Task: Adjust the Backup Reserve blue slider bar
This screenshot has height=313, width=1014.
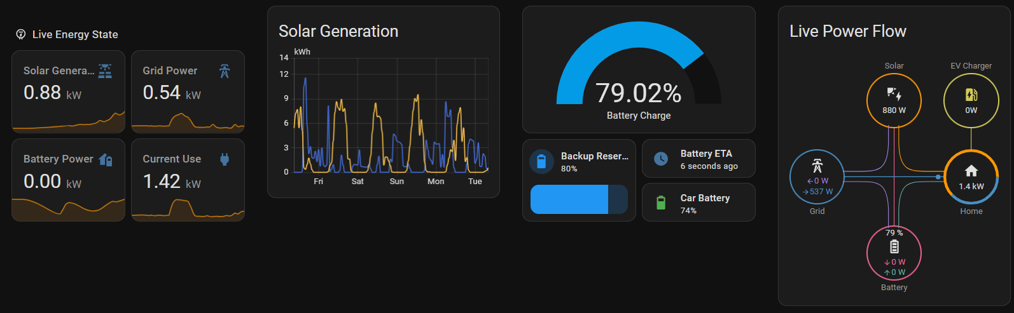Action: pos(578,199)
